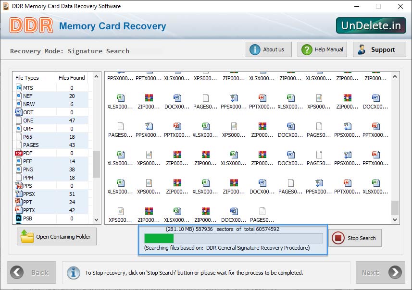412x290 pixels.
Task: Click the 'To Stop recovery' instruction text
Action: pos(194,273)
